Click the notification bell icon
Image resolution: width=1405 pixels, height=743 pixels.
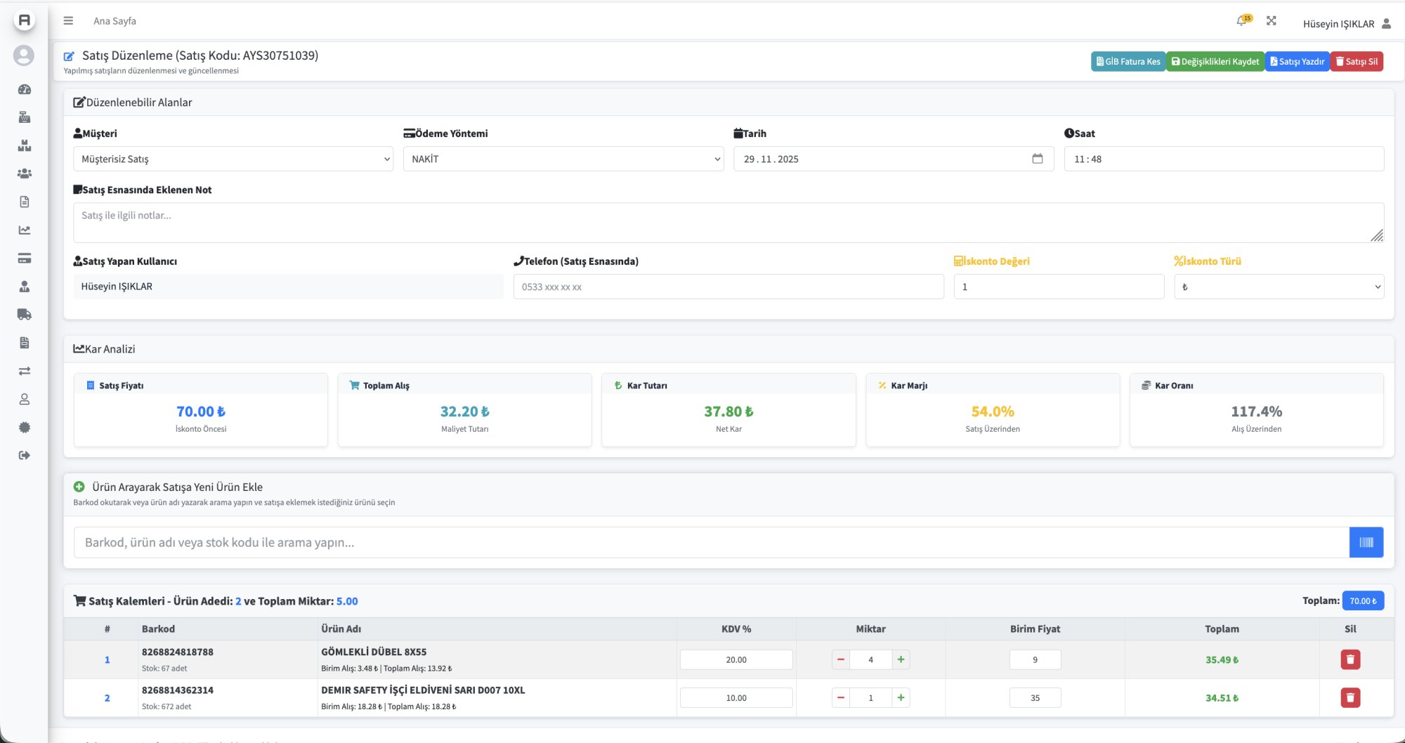pyautogui.click(x=1242, y=21)
